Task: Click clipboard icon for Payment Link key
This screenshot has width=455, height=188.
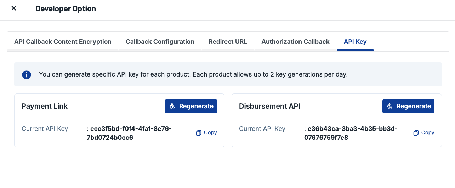Action: coord(199,133)
